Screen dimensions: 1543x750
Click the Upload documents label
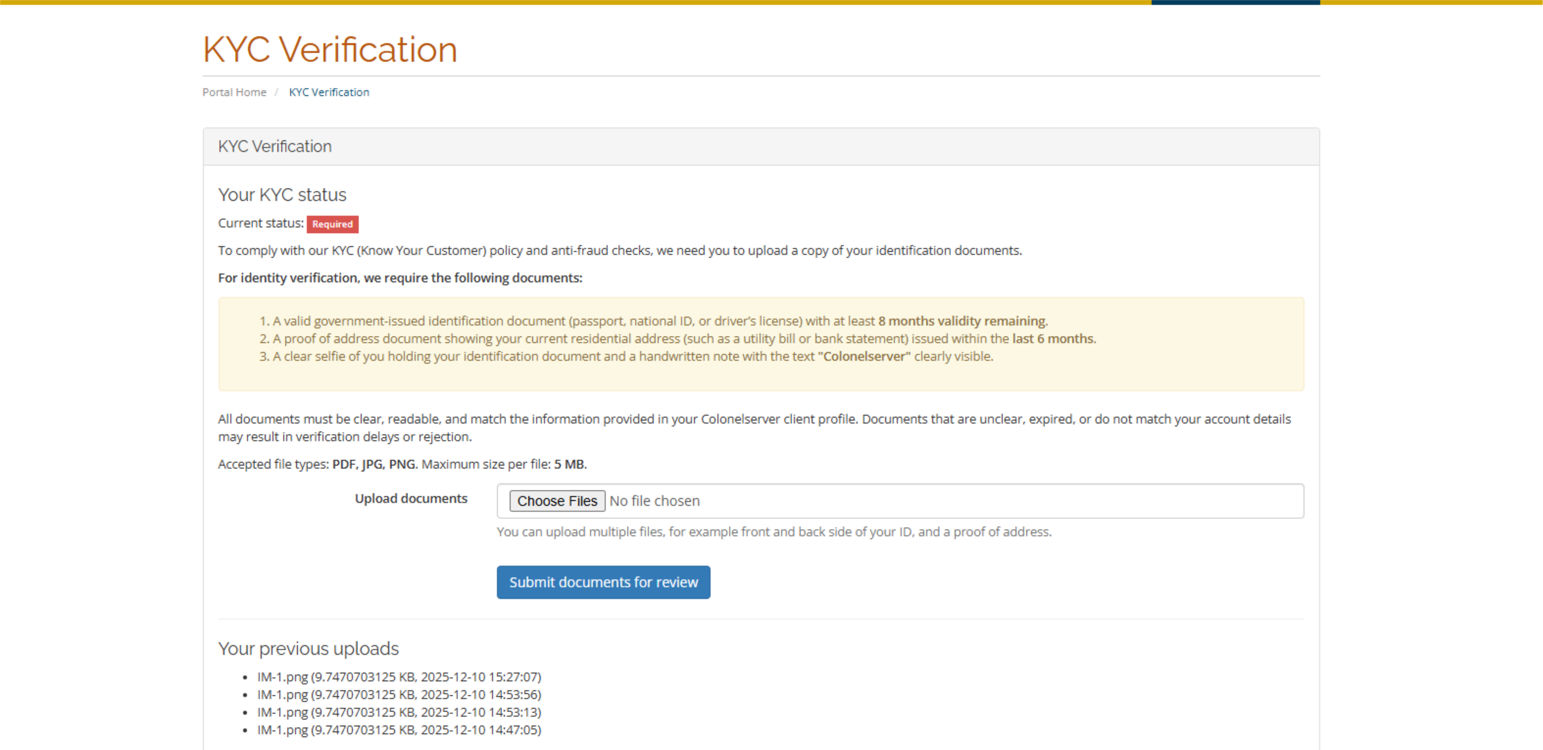411,498
